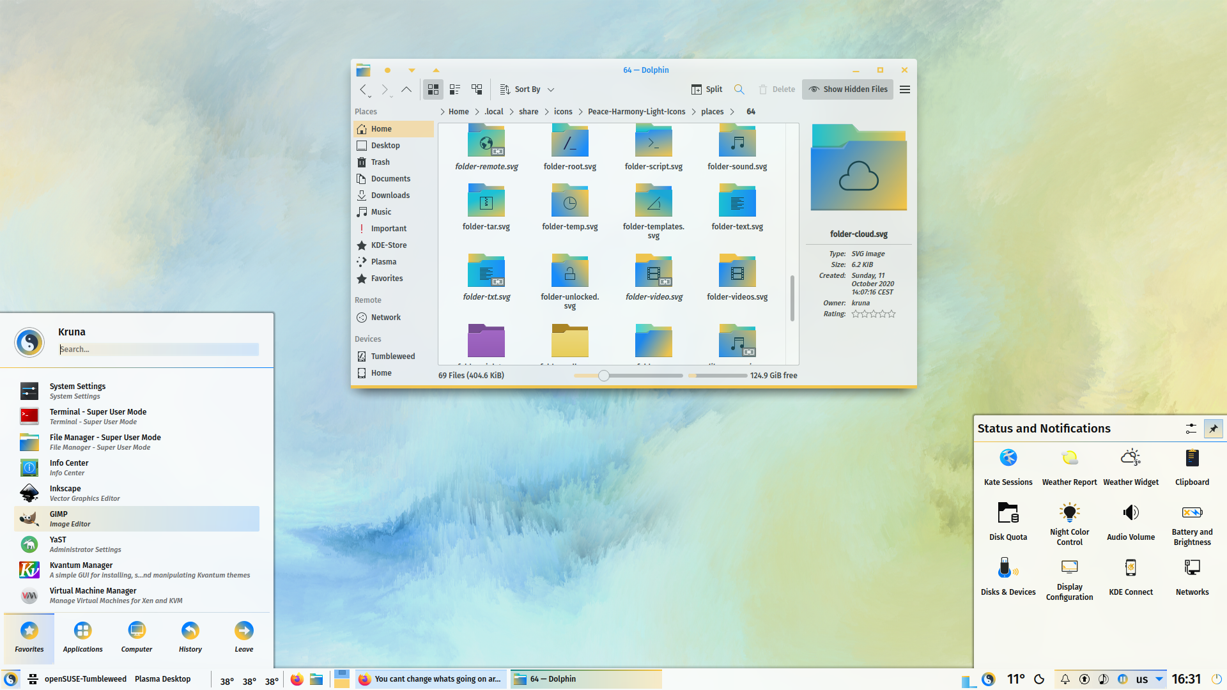Image resolution: width=1227 pixels, height=690 pixels.
Task: Open Trash in Dolphin Places
Action: [394, 162]
